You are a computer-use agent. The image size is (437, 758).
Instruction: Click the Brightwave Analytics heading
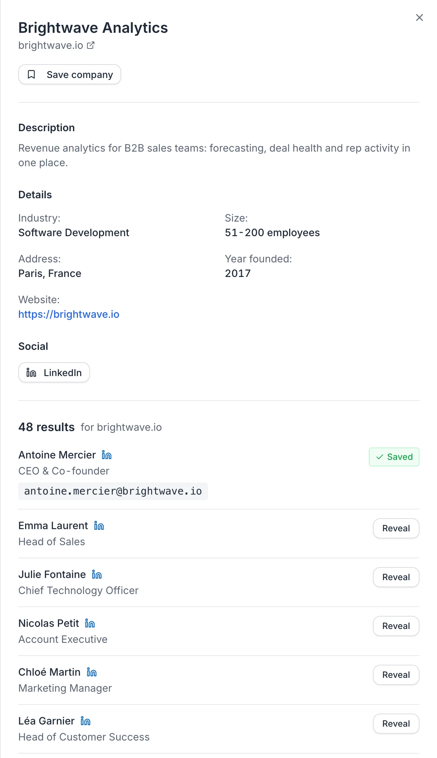[x=93, y=28]
